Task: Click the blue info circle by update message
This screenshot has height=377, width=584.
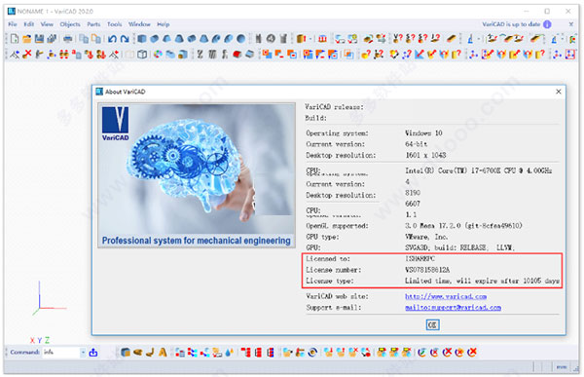Action: coord(547,24)
